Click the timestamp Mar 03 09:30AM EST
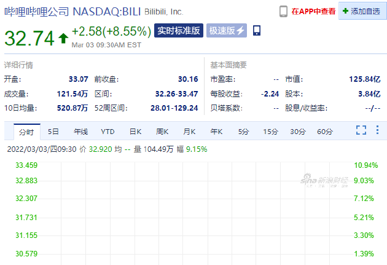This screenshot has height=265, width=387. click(x=106, y=45)
